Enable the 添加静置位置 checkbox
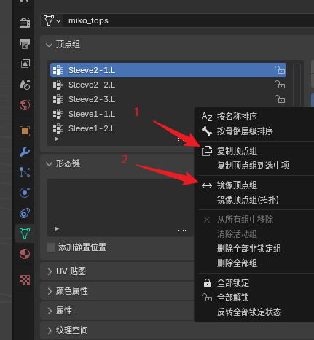Screen dimensions: 314x340 tap(51, 247)
